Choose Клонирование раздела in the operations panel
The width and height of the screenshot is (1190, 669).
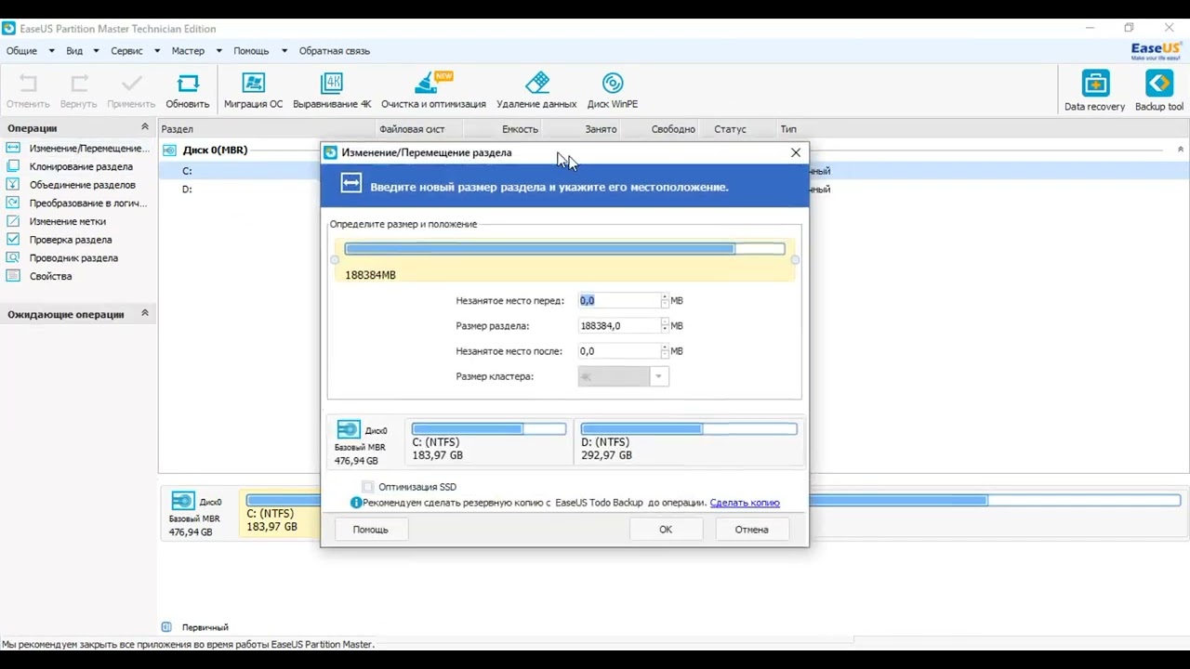pos(81,167)
